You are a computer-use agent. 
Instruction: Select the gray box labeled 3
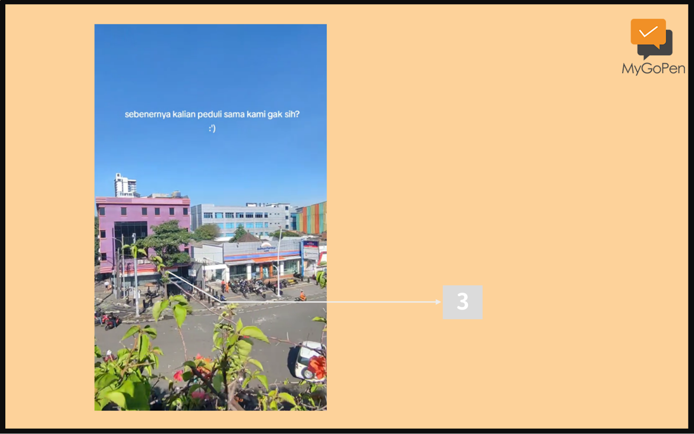pos(462,302)
